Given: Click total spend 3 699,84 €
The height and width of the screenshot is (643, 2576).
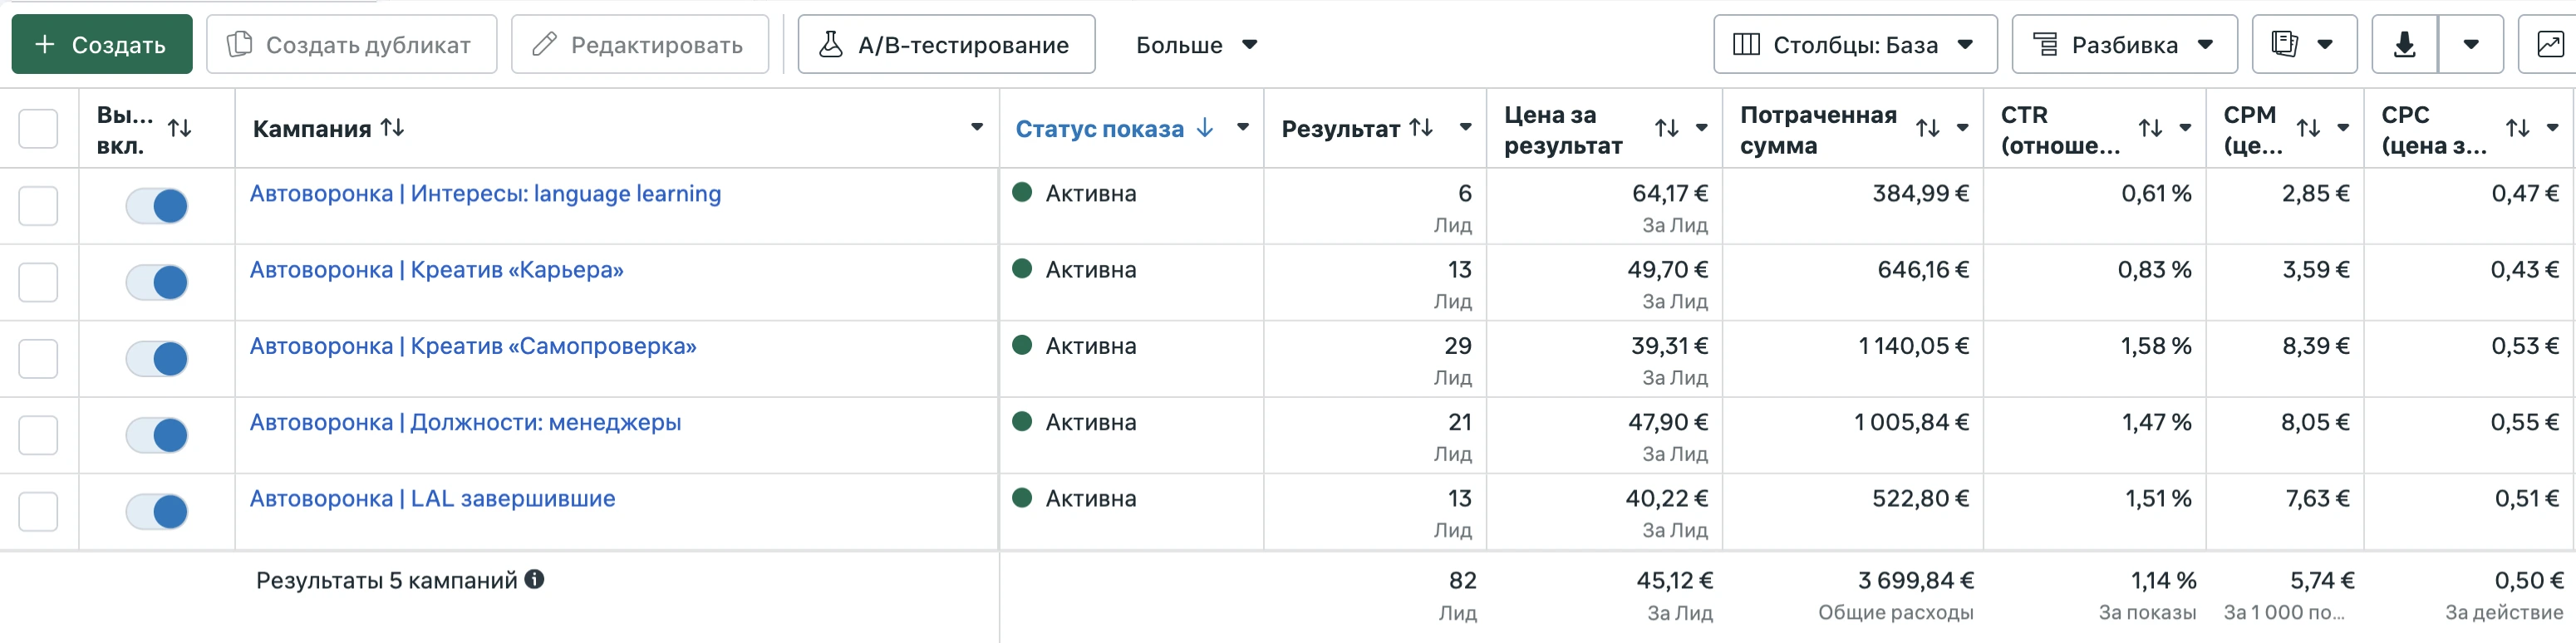Looking at the screenshot, I should coord(1915,580).
